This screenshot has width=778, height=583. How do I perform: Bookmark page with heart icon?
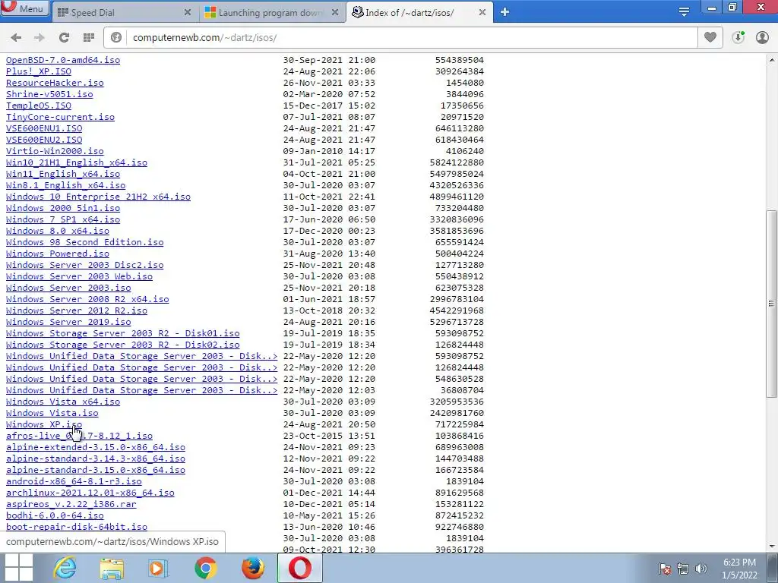(710, 37)
